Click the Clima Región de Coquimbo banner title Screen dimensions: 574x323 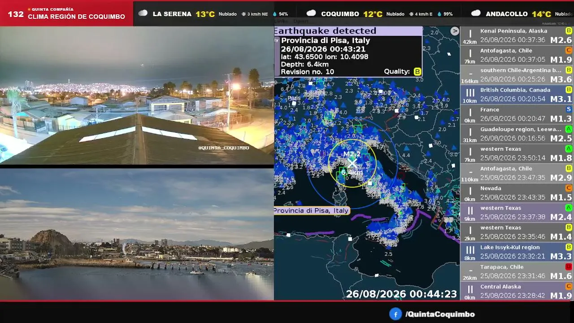pyautogui.click(x=76, y=17)
